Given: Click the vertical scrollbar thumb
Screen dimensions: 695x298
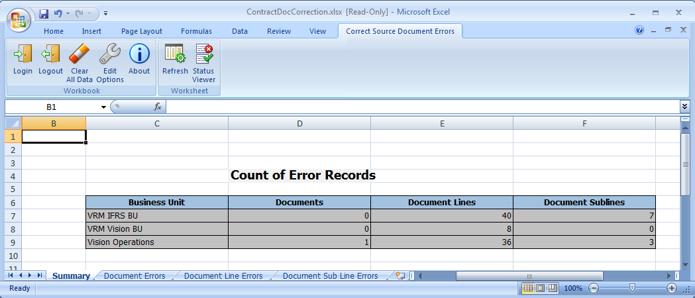Looking at the screenshot, I should pos(685,164).
